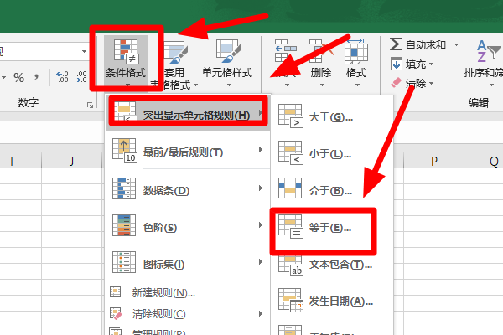Screen dimensions: 503x335
Task: Expand the number format combo box
Action: pyautogui.click(x=84, y=51)
